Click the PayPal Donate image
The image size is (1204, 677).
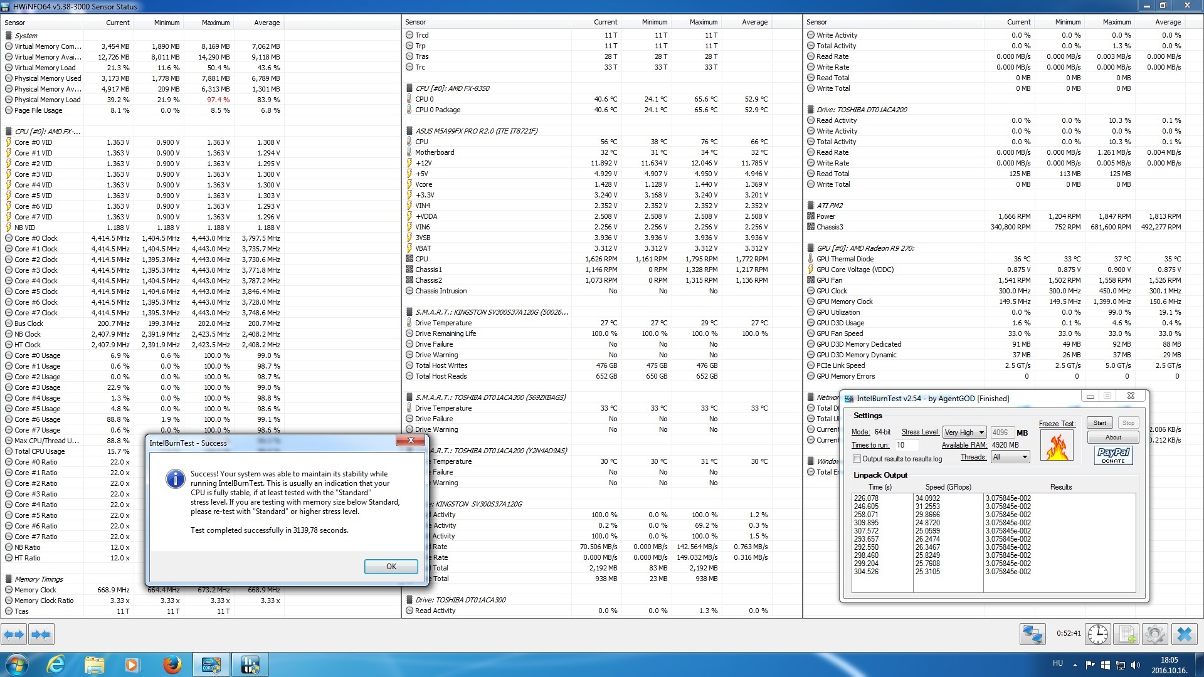(1113, 455)
